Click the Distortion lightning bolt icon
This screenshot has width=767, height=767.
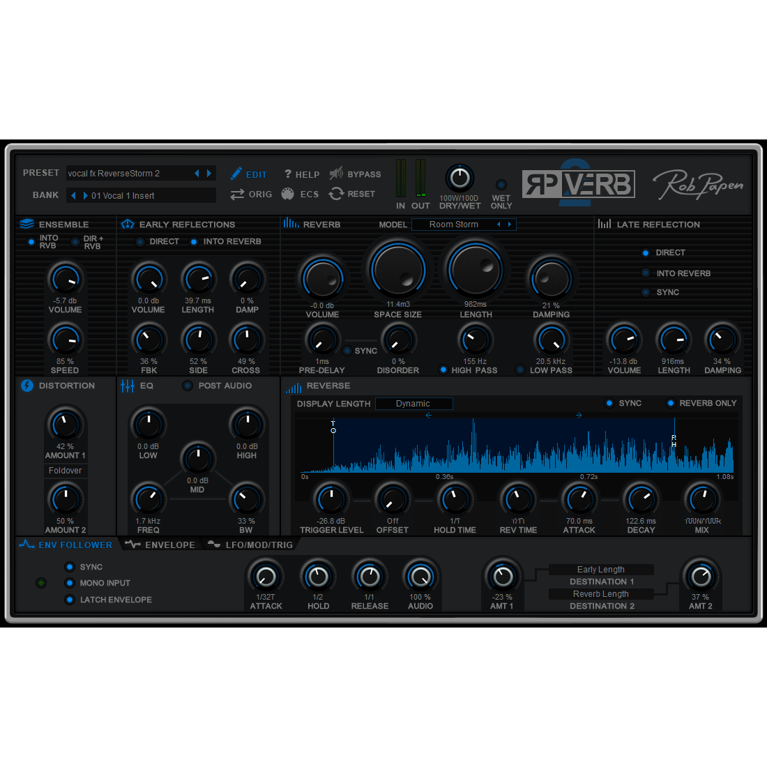click(27, 386)
